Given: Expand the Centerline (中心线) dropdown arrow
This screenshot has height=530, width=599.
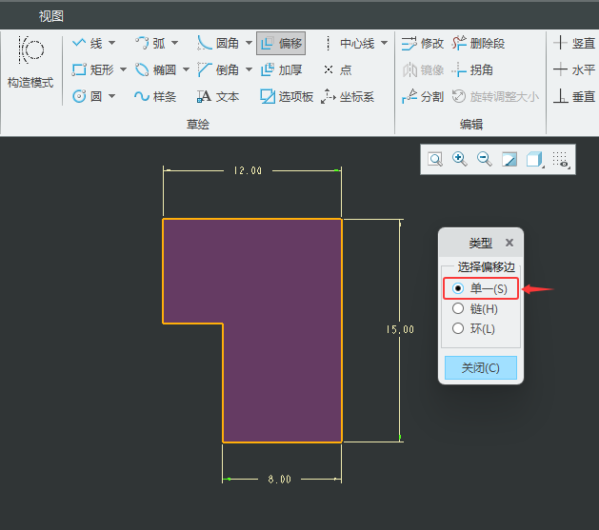Looking at the screenshot, I should 385,43.
